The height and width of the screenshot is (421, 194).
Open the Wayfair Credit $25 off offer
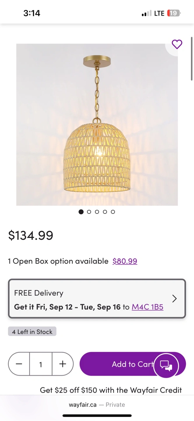[111, 390]
